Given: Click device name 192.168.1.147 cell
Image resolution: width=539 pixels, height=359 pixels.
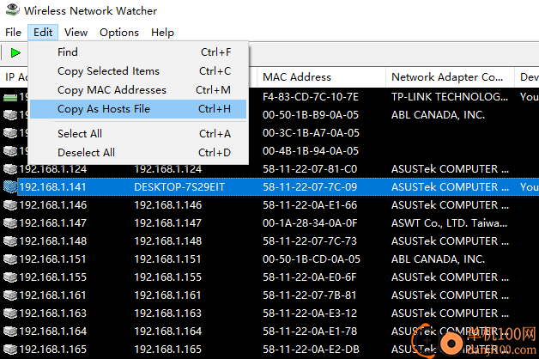Looking at the screenshot, I should pyautogui.click(x=167, y=223).
